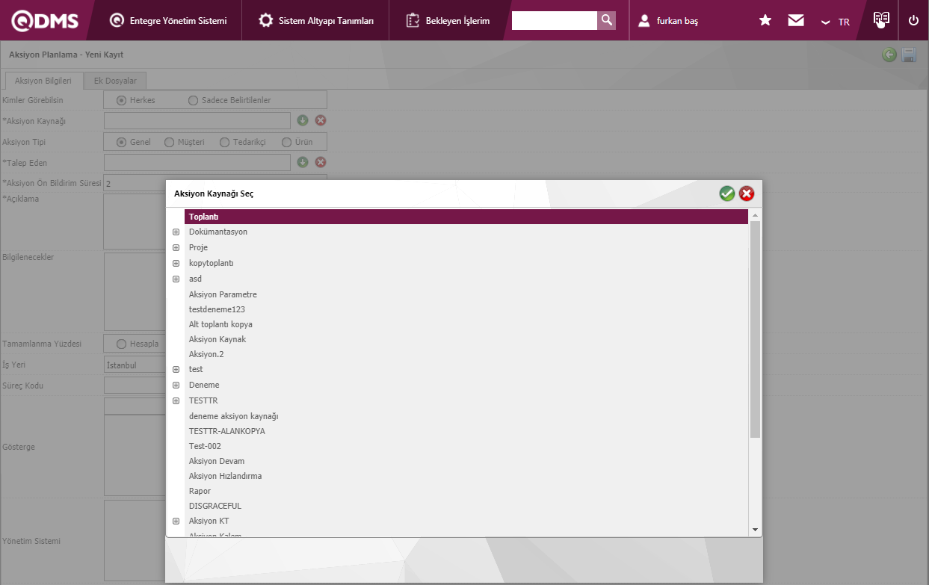The height and width of the screenshot is (585, 929).
Task: Open Bekleyen İşlerim menu
Action: point(448,21)
